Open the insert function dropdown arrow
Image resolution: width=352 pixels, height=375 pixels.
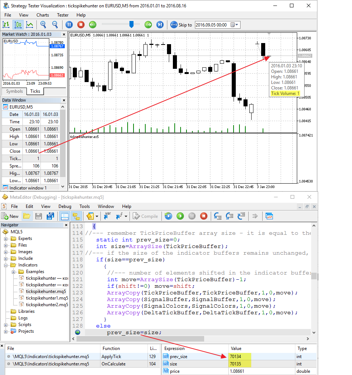coord(126,216)
